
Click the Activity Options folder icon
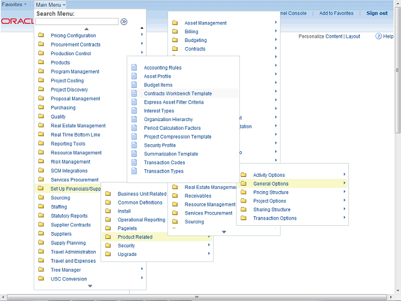pos(244,175)
